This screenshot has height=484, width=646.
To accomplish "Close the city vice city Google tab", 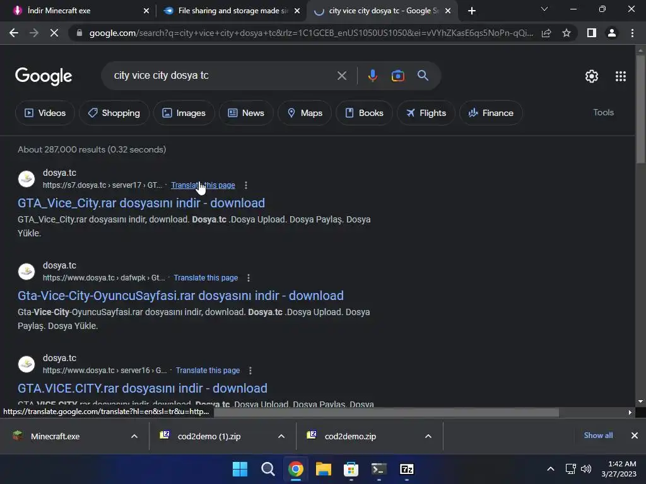I will (448, 11).
